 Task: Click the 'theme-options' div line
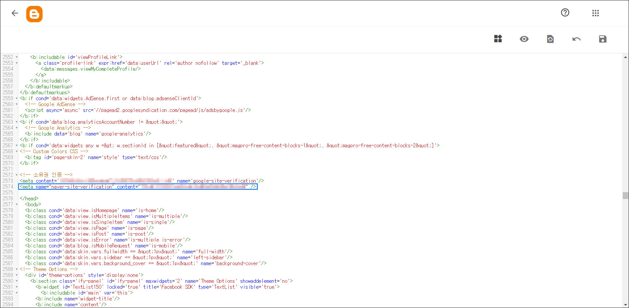[84, 275]
